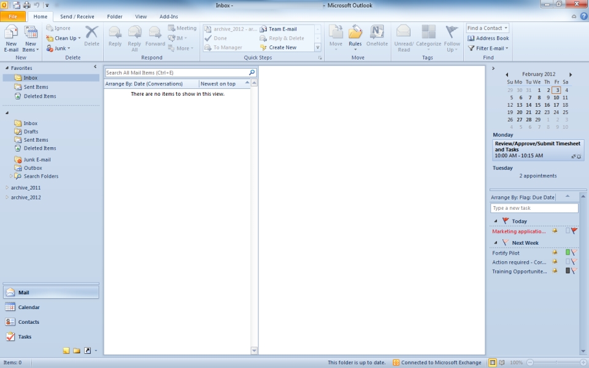Switch to Mail view
This screenshot has width=589, height=368.
[51, 293]
